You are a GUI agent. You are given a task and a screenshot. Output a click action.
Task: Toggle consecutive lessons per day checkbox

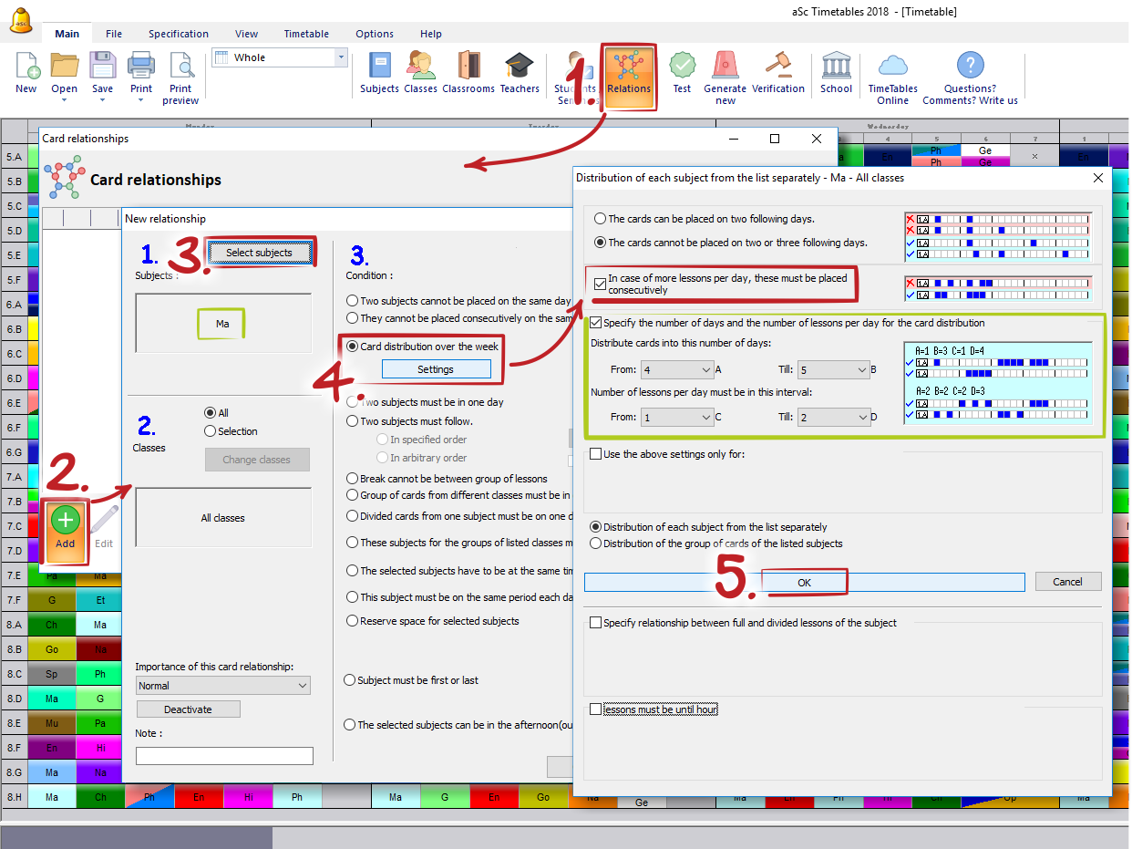tap(600, 284)
